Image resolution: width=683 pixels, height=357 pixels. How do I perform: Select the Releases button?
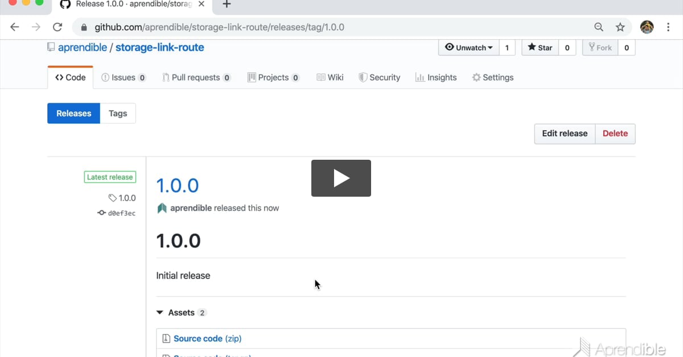74,113
